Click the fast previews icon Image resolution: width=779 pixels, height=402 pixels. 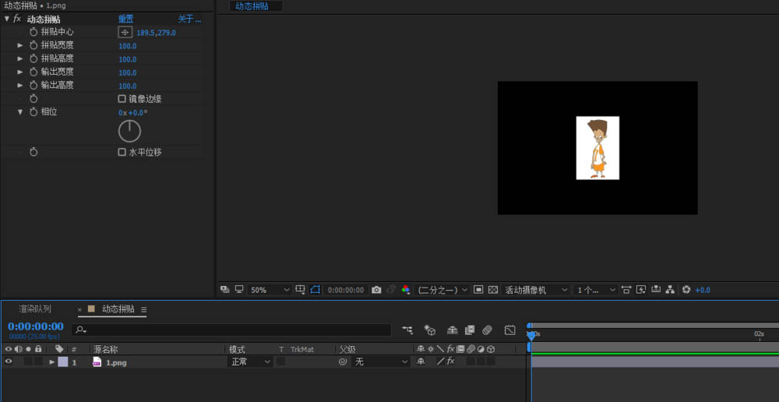pos(641,290)
